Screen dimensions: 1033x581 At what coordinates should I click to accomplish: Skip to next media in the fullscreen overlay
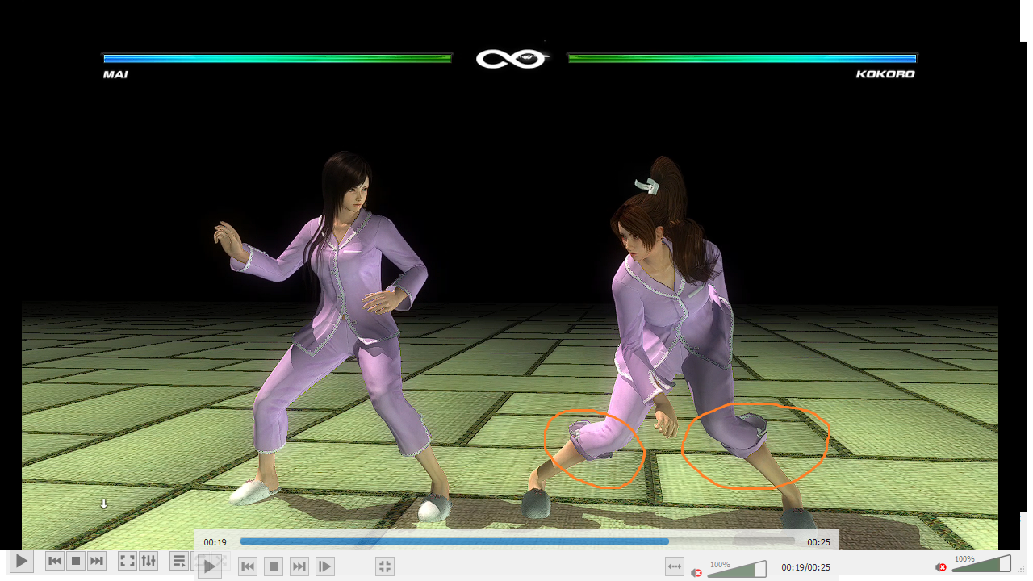(x=299, y=567)
